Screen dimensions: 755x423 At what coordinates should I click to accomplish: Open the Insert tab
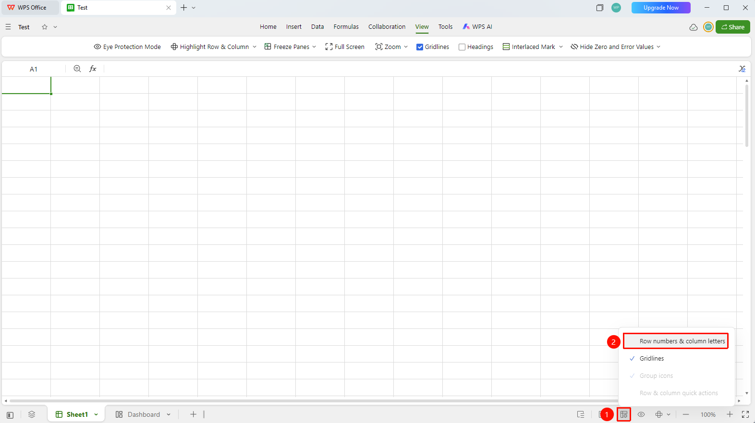(x=294, y=27)
